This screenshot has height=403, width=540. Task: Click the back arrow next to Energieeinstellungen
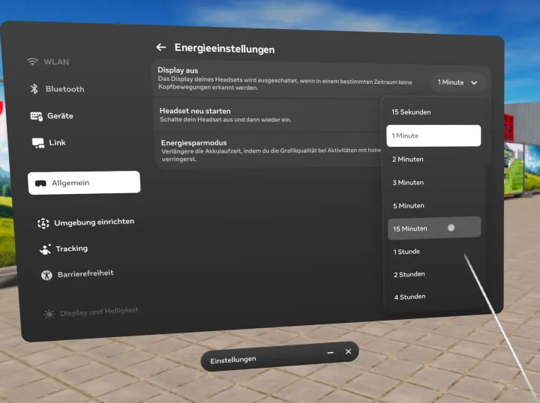tap(160, 47)
